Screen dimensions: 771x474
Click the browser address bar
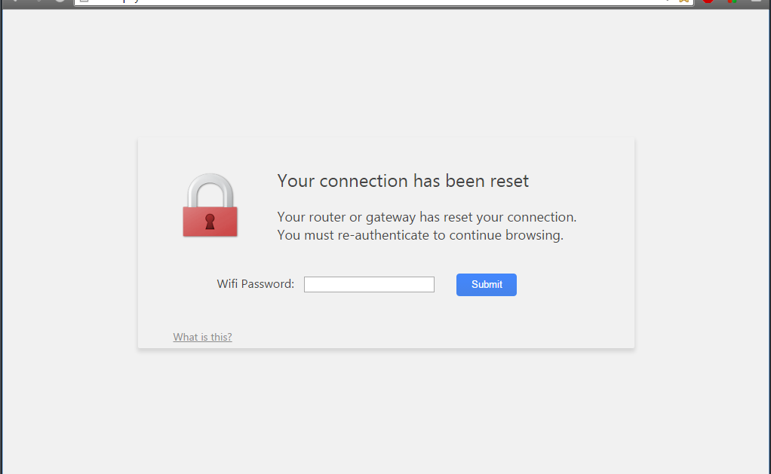377,2
